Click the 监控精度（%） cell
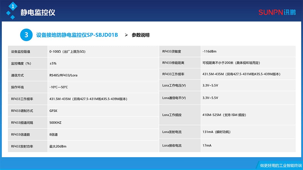The width and height of the screenshot is (303, 170). (x=27, y=63)
